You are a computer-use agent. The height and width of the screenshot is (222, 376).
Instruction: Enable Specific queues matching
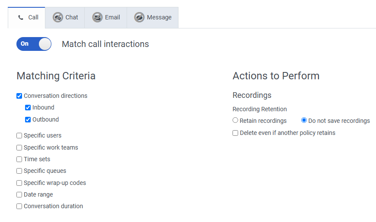pyautogui.click(x=19, y=171)
